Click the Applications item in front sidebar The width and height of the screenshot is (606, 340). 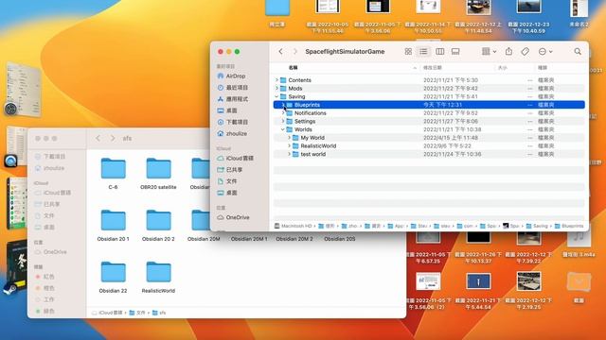point(232,99)
